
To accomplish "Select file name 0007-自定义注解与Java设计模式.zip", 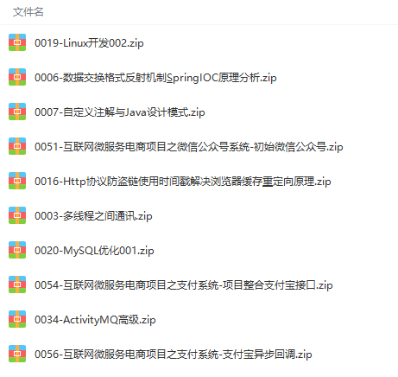I will click(x=120, y=112).
